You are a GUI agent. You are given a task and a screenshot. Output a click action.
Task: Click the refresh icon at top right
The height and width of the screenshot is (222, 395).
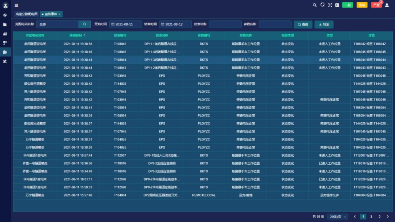point(322,5)
